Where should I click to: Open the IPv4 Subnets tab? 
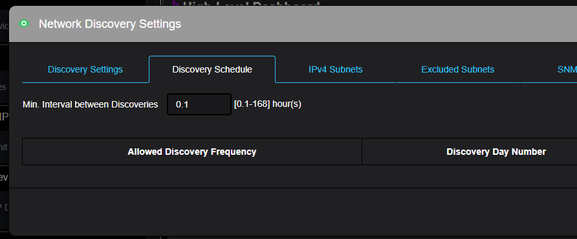point(336,69)
